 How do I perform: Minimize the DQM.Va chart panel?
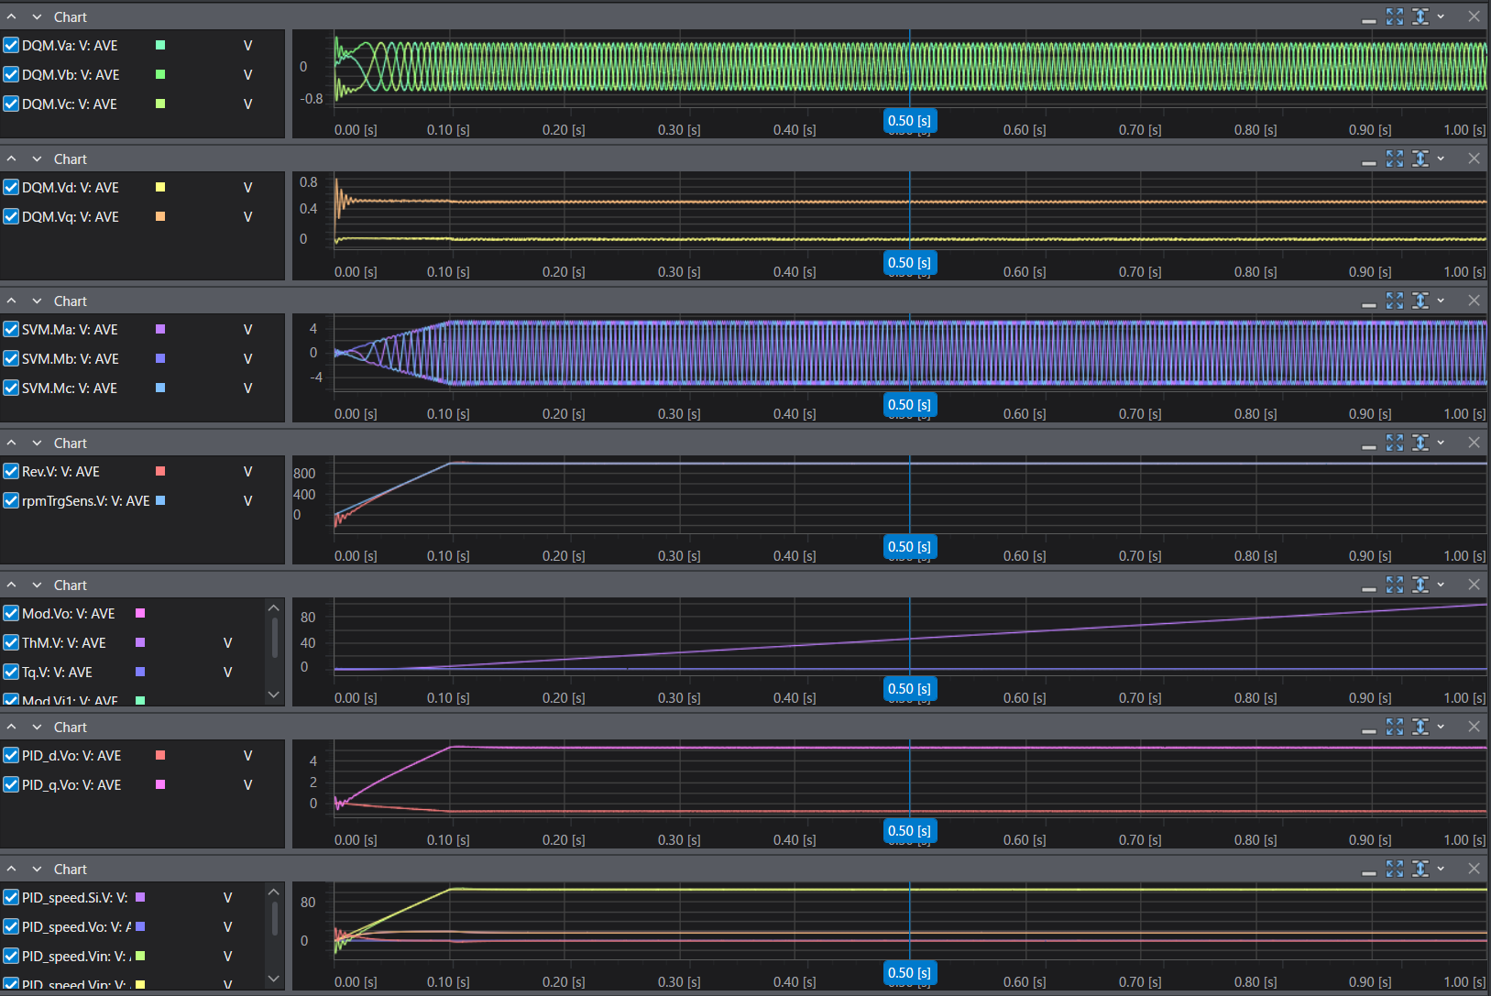(1369, 19)
